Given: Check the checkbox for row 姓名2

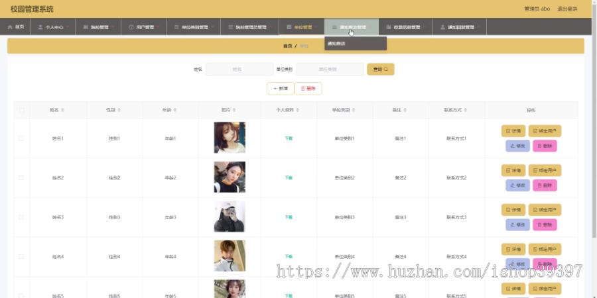Looking at the screenshot, I should coord(21,178).
